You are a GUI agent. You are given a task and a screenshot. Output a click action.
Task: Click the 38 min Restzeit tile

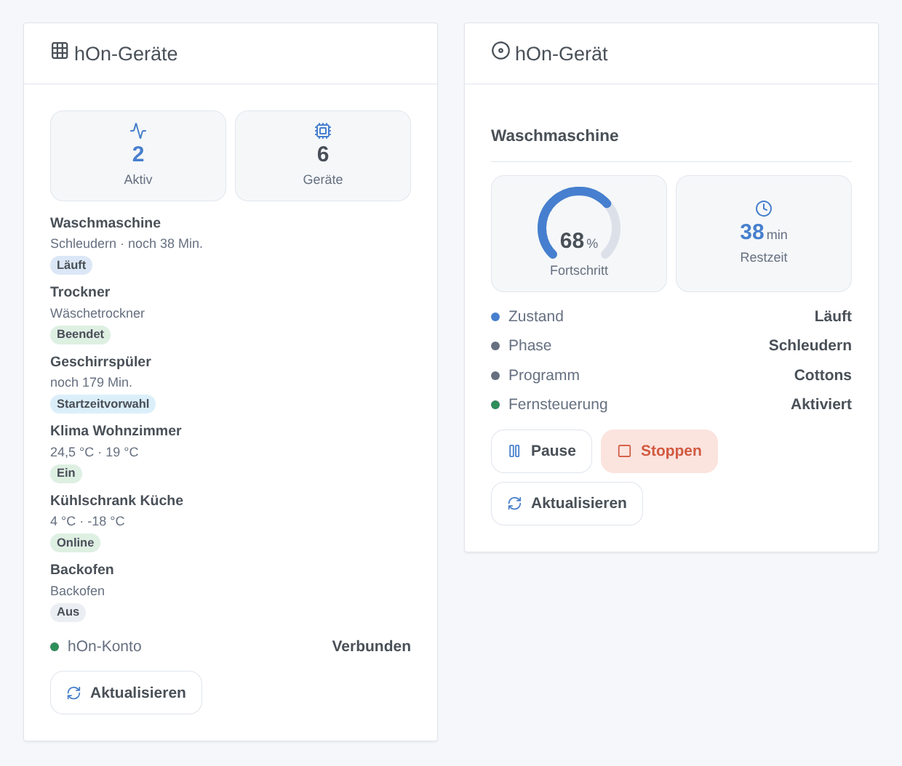764,233
